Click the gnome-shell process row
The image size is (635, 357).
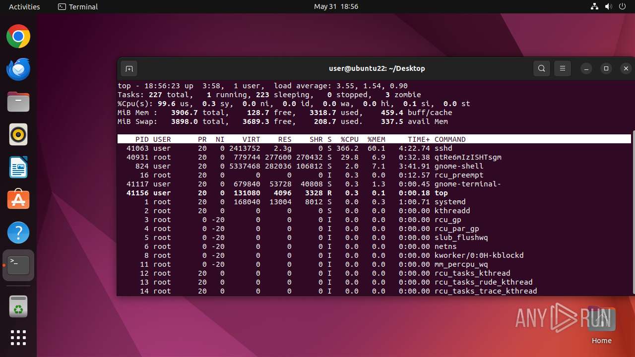(x=374, y=166)
